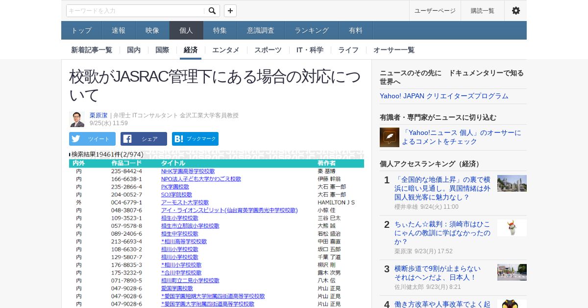Open the 速報 navigation tab
This screenshot has width=588, height=308.
[x=119, y=30]
